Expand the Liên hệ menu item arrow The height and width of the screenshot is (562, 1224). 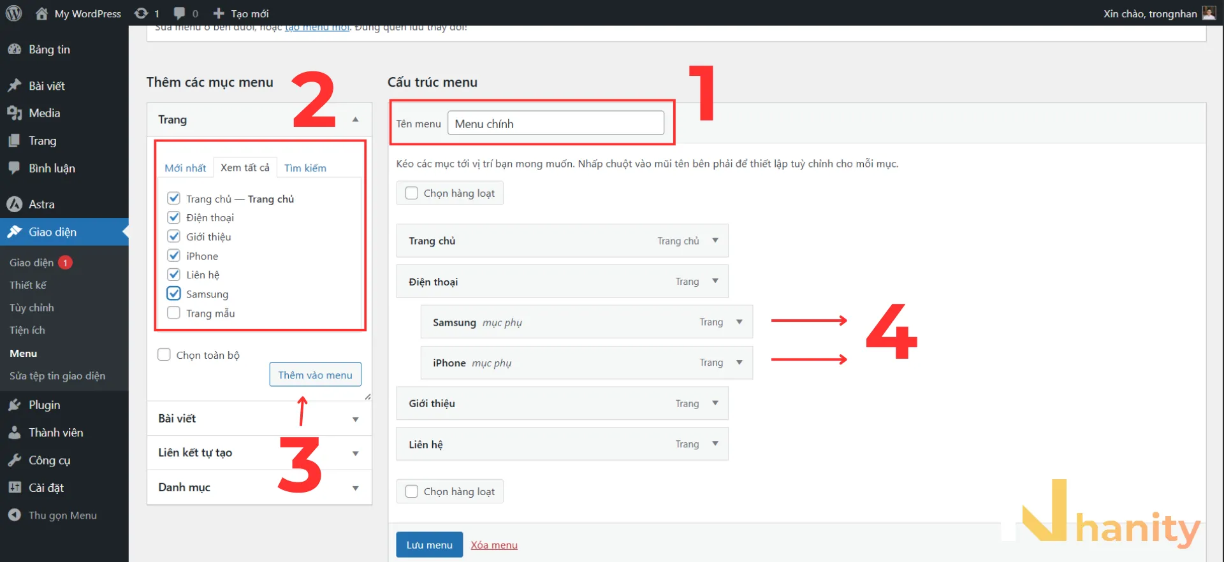pyautogui.click(x=715, y=443)
